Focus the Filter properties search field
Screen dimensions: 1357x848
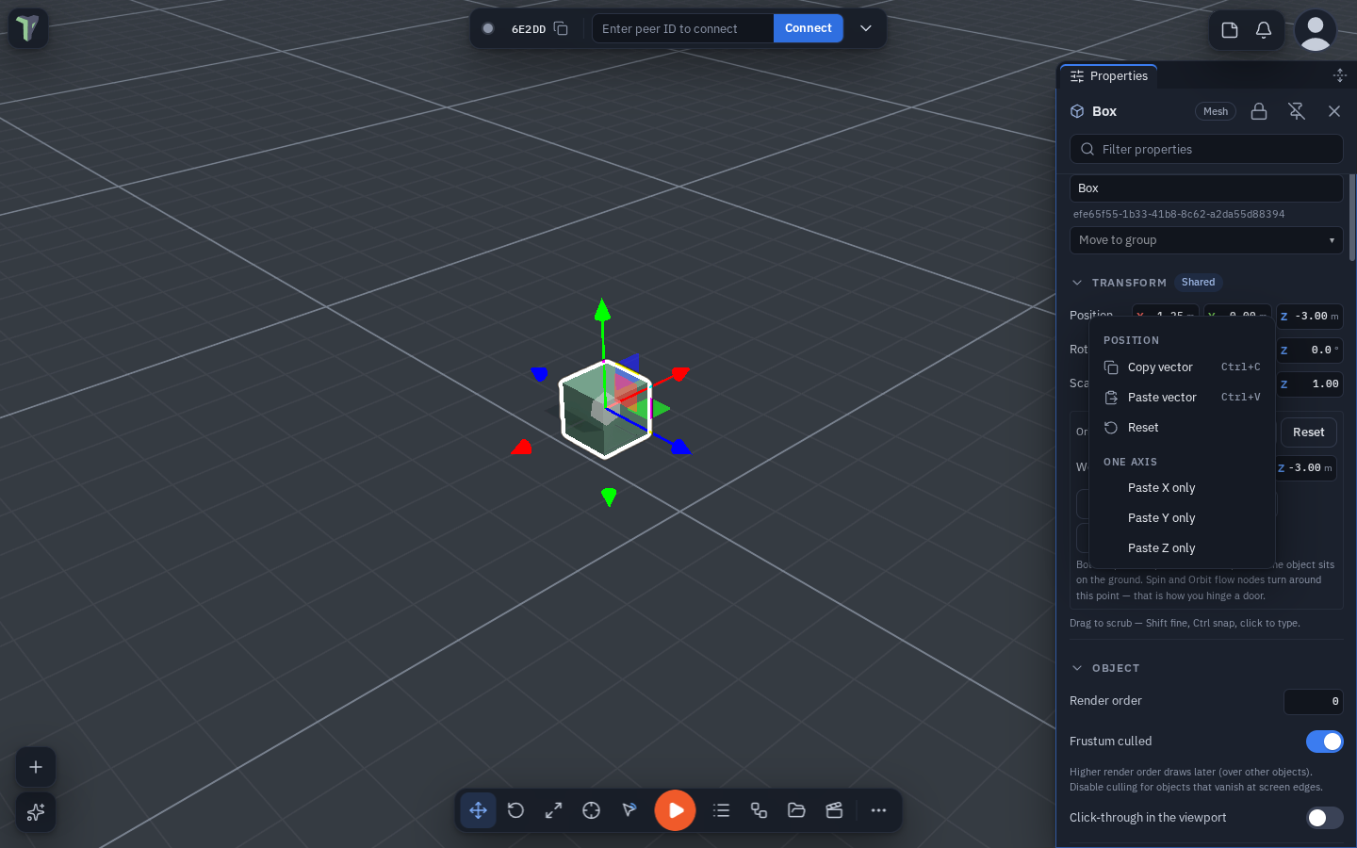(x=1206, y=149)
